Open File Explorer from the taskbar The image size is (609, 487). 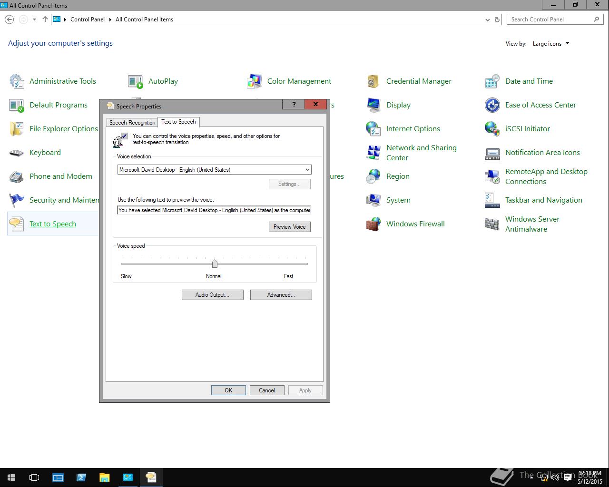point(104,477)
